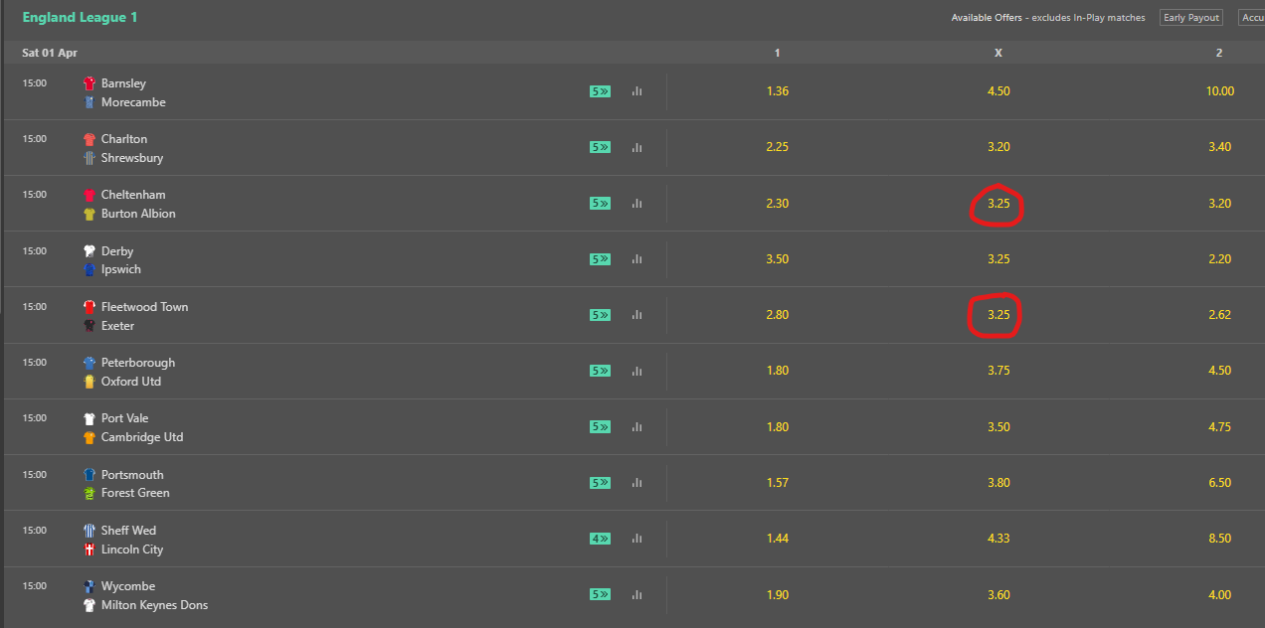Open the Derby match link

(x=117, y=251)
